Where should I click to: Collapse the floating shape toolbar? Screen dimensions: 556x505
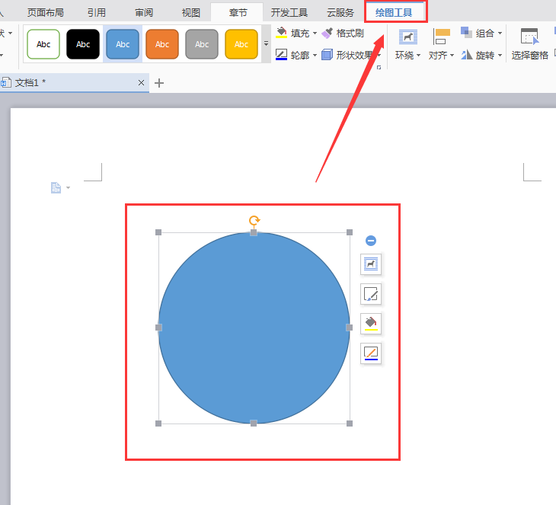tap(371, 241)
